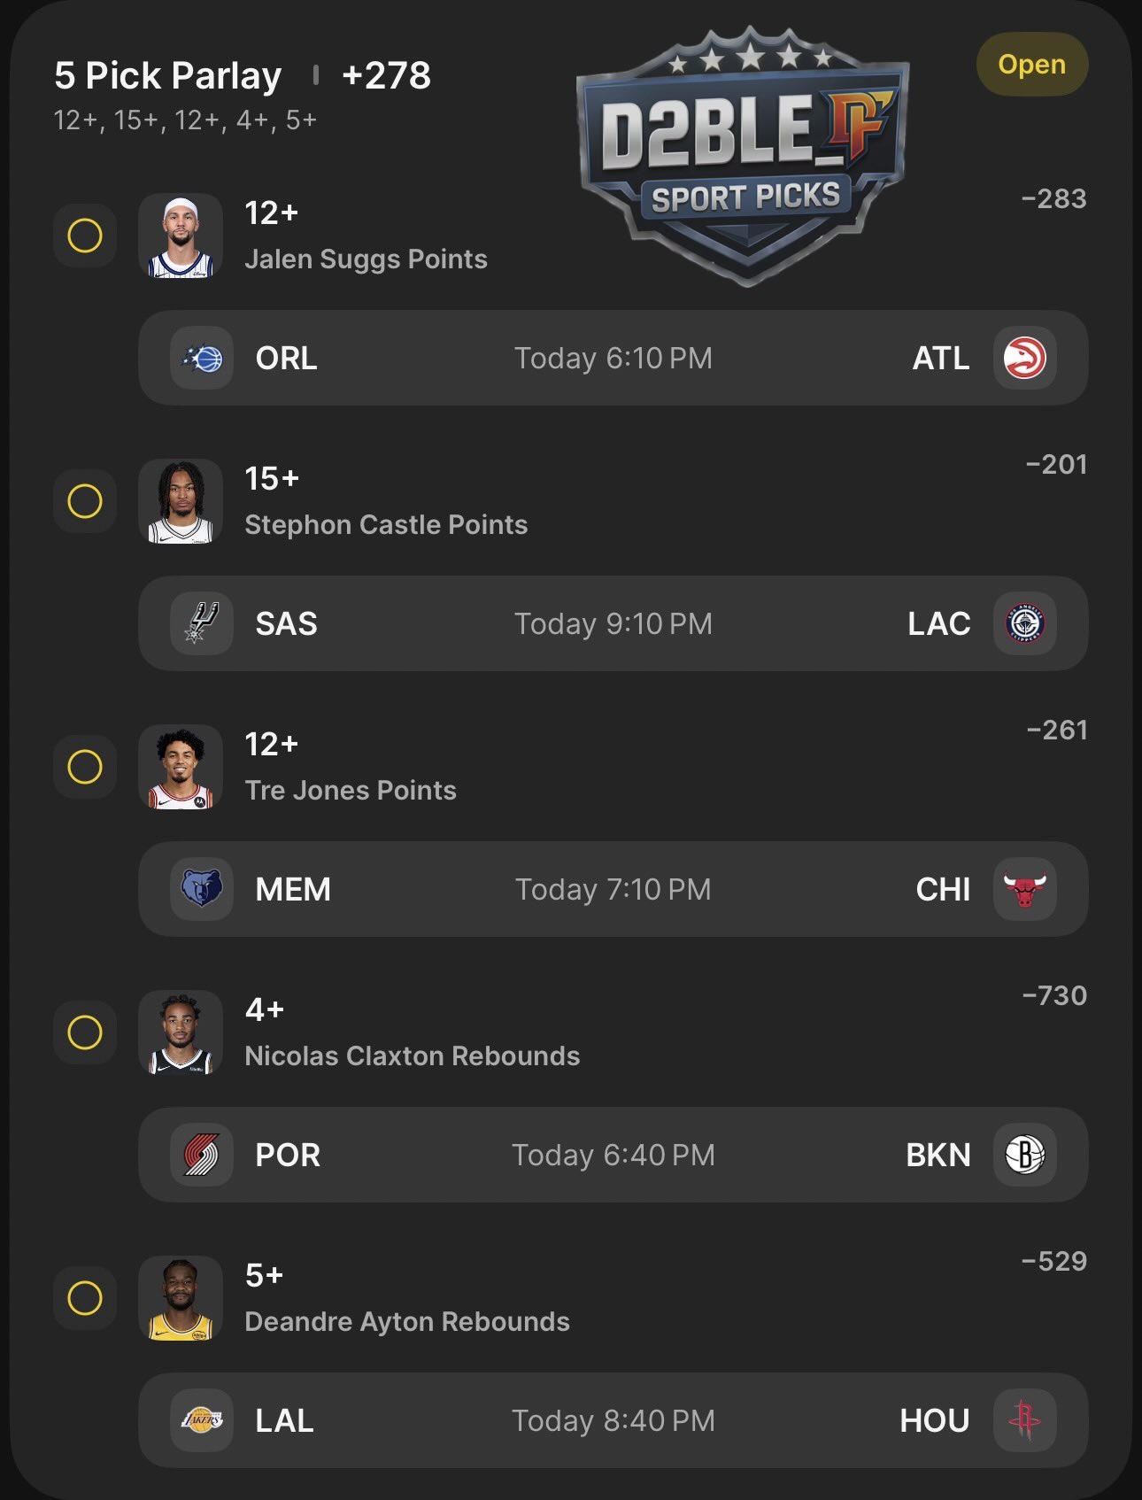
Task: Click the Atlanta Hawks team logo
Action: click(x=1024, y=359)
